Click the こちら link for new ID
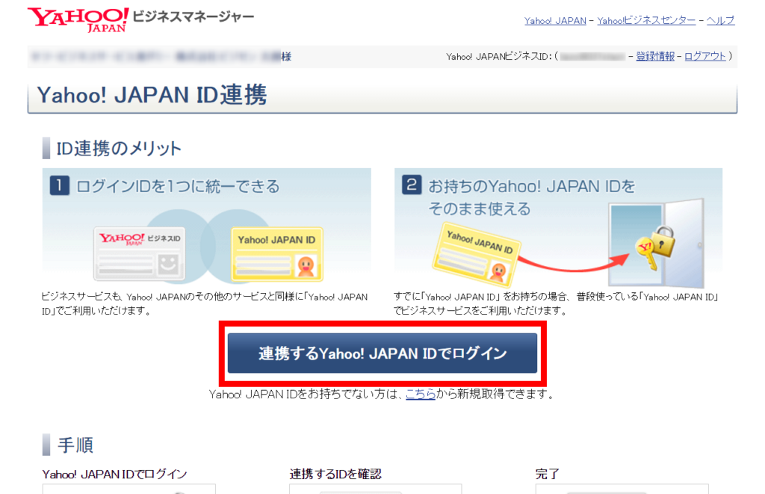This screenshot has width=765, height=494. click(x=421, y=394)
